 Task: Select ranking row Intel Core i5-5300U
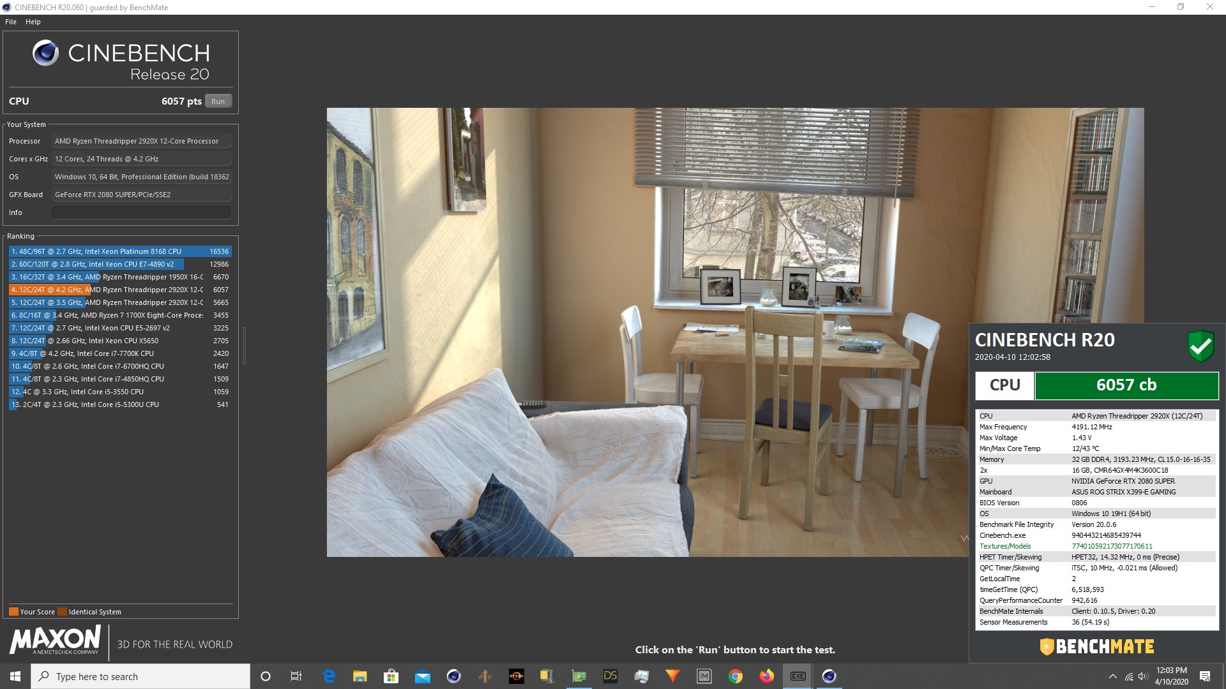[120, 404]
